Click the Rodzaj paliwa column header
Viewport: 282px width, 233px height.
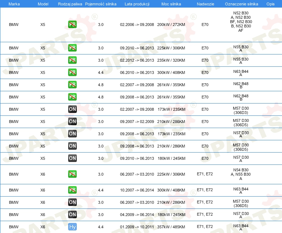tap(70, 4)
